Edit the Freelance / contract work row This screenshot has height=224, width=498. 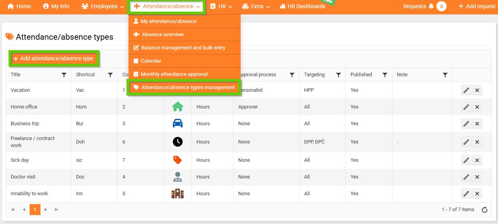pos(466,142)
